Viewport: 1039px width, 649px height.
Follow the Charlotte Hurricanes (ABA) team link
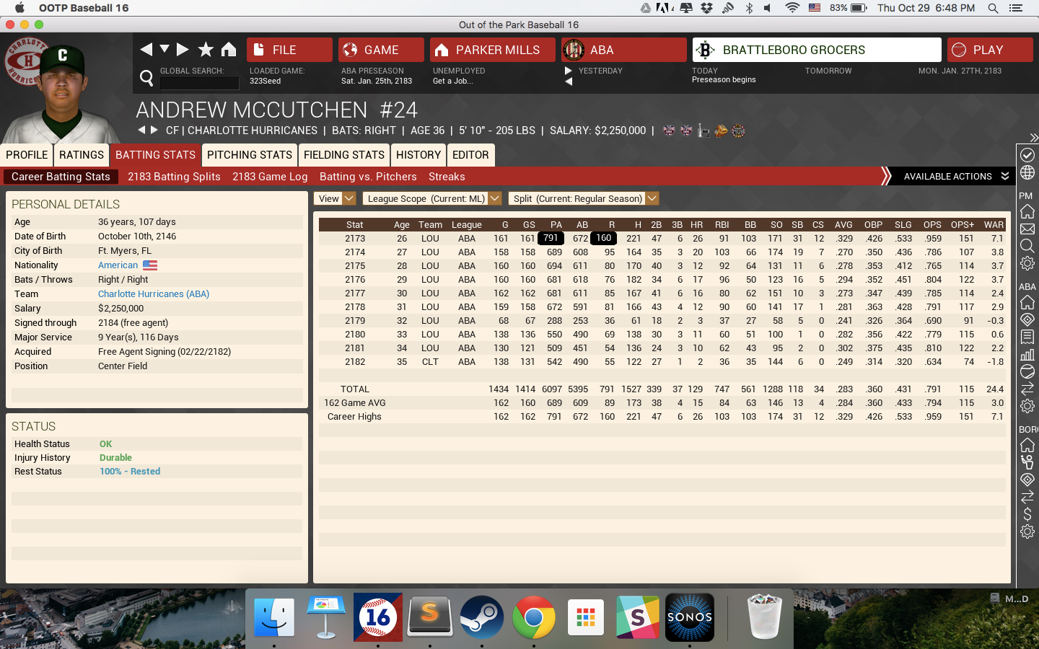tap(154, 294)
